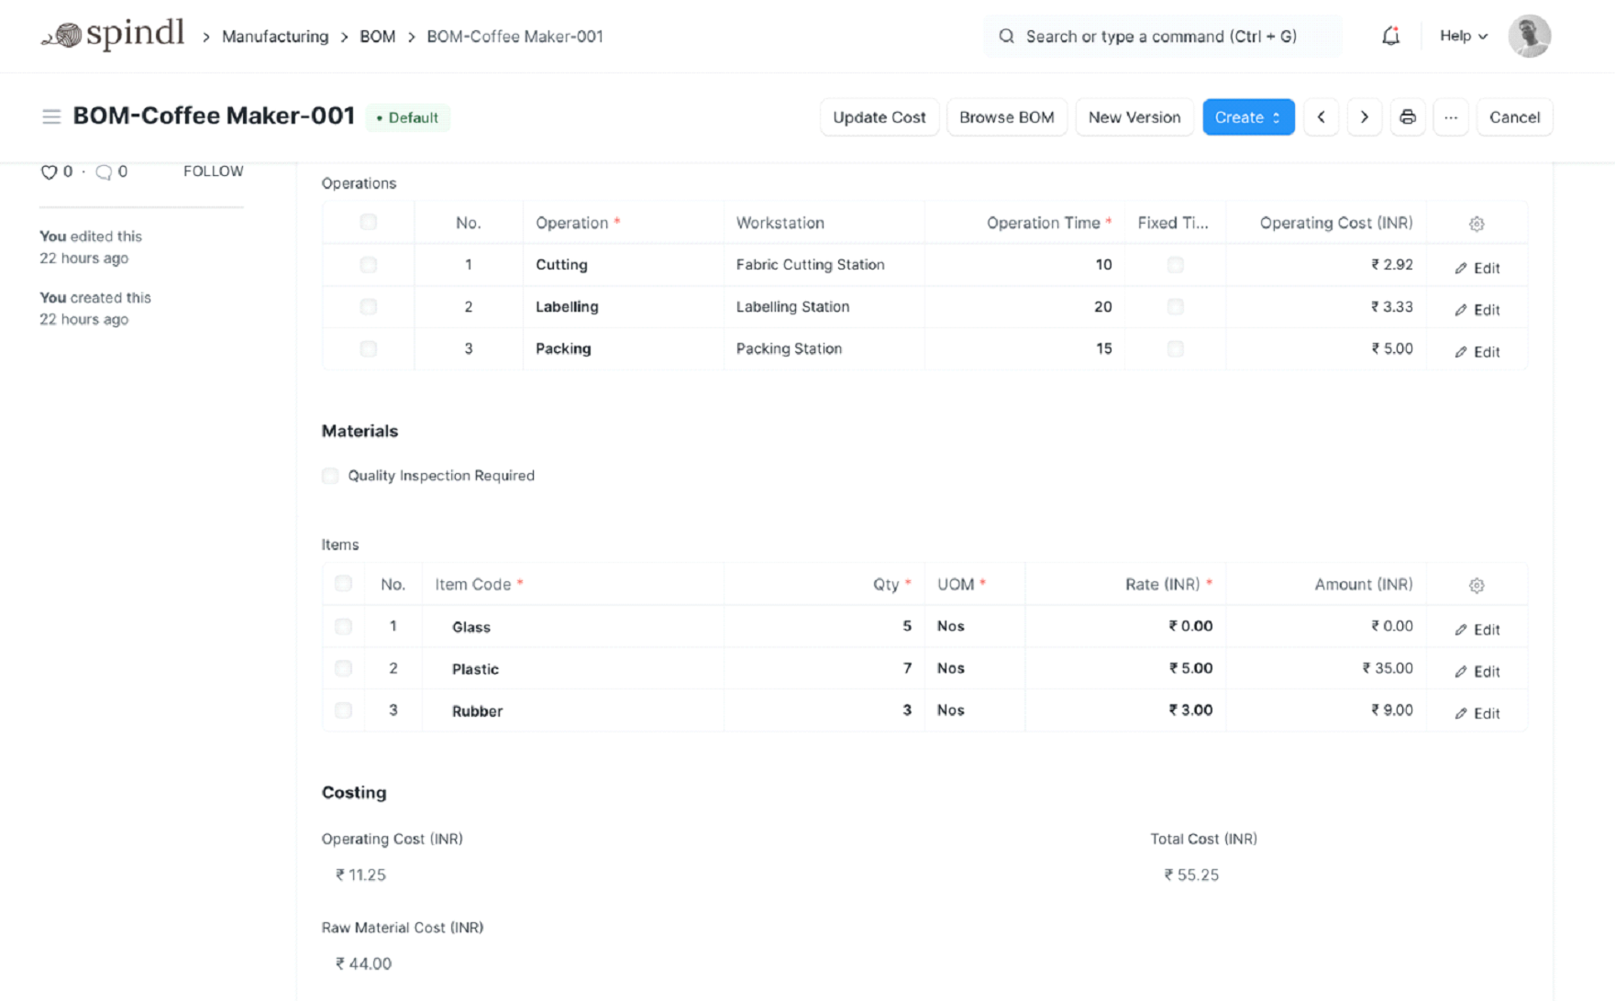Navigate to BOM breadcrumb link

tap(377, 37)
